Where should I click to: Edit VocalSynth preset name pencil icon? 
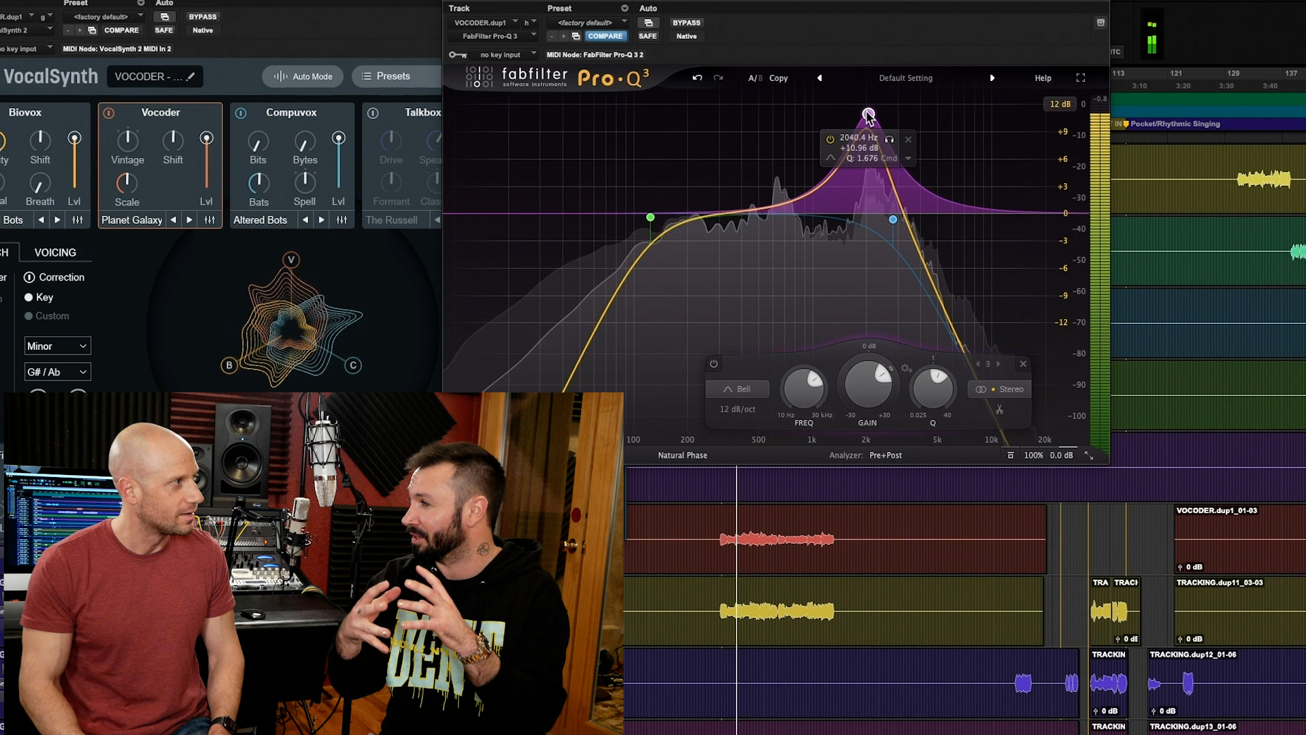point(190,76)
